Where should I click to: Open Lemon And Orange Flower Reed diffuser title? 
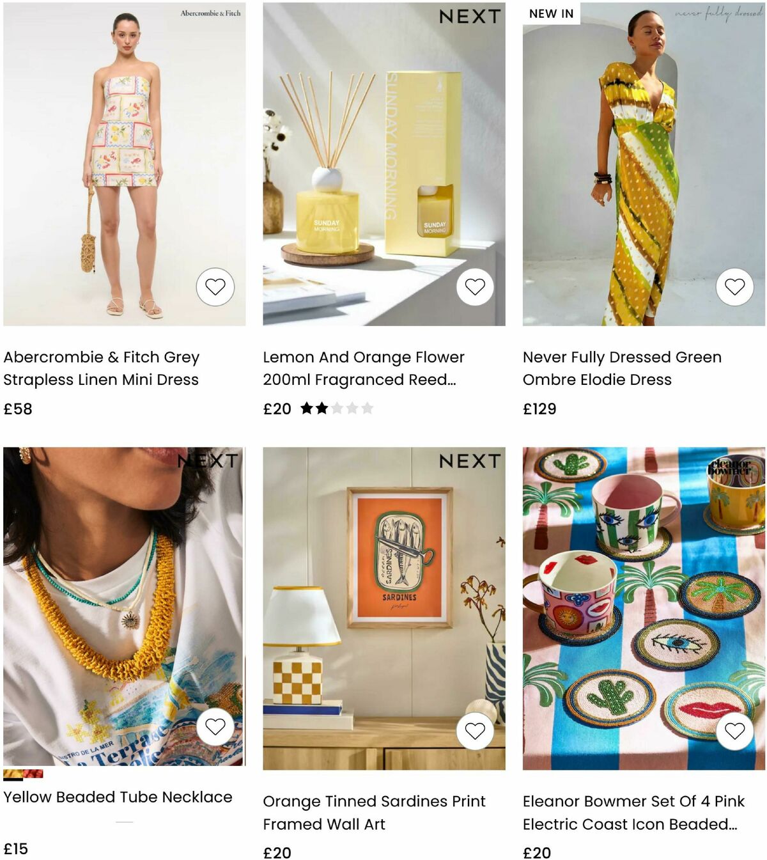click(x=364, y=368)
